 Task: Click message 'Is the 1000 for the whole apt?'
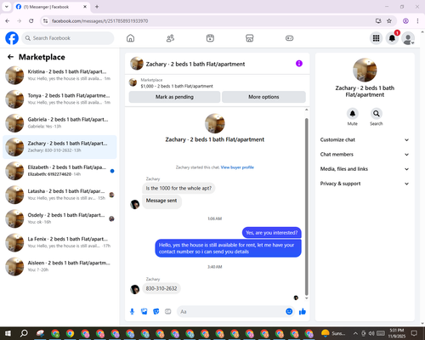pyautogui.click(x=178, y=188)
